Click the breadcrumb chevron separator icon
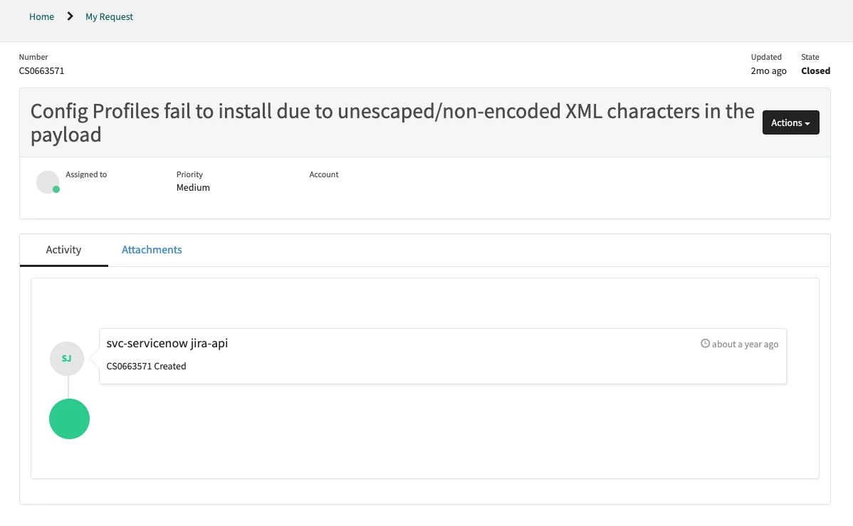This screenshot has height=526, width=853. tap(70, 16)
